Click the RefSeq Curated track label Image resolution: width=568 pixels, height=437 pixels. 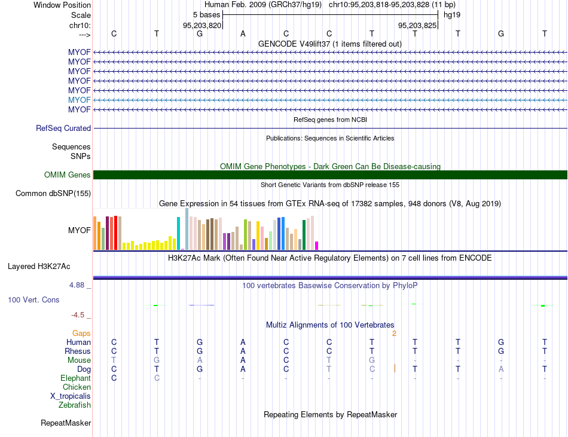click(63, 128)
